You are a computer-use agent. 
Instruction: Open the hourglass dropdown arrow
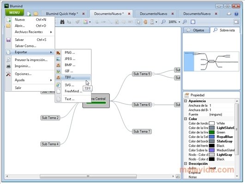coord(156,22)
